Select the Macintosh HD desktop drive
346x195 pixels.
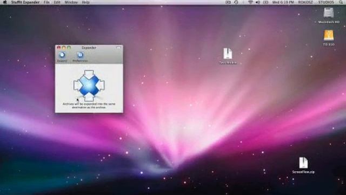click(x=329, y=15)
